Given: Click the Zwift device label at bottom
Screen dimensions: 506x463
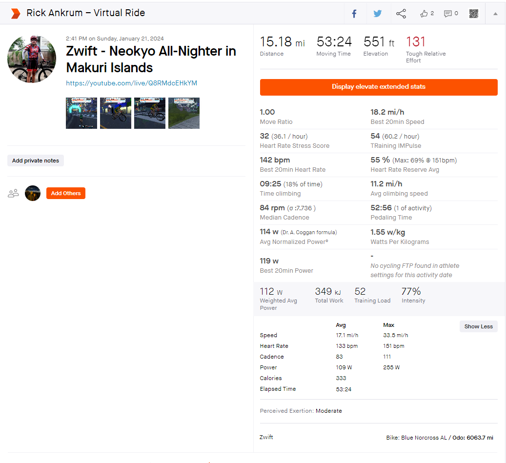Looking at the screenshot, I should coord(266,437).
